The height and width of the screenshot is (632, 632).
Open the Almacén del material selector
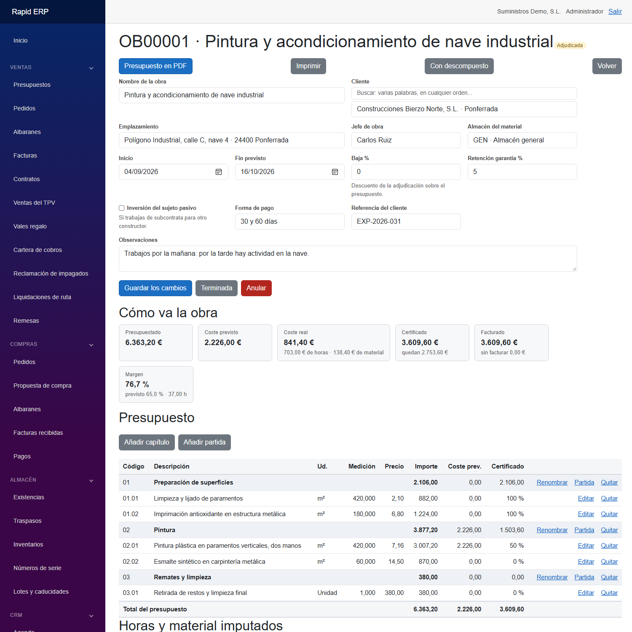coord(522,140)
